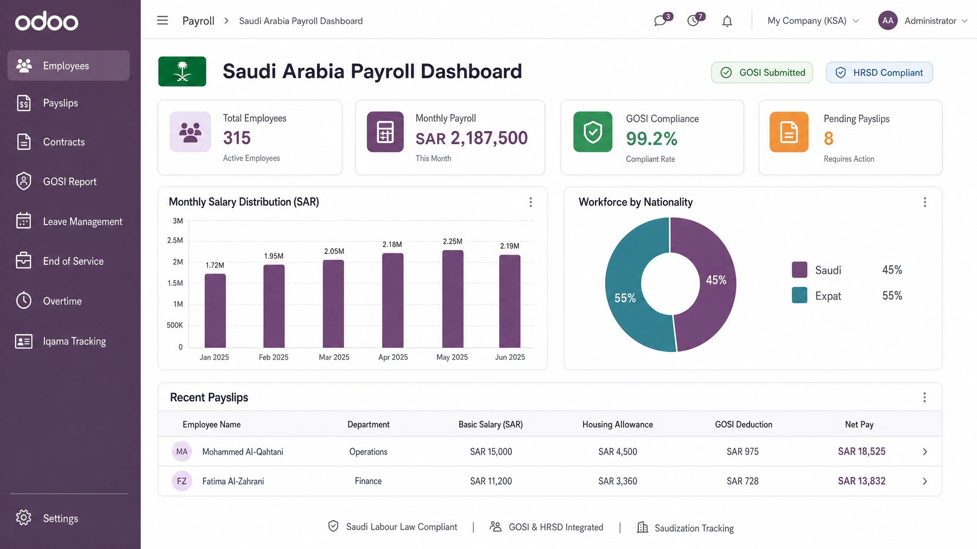Click the Payroll breadcrumb link

point(198,21)
